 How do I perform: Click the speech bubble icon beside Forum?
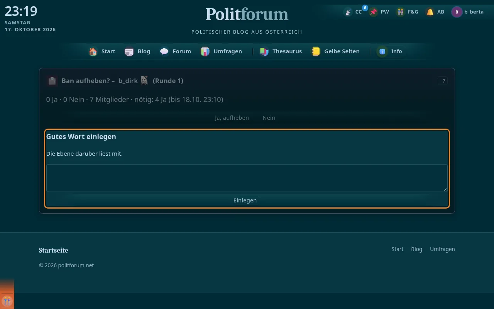pos(164,51)
